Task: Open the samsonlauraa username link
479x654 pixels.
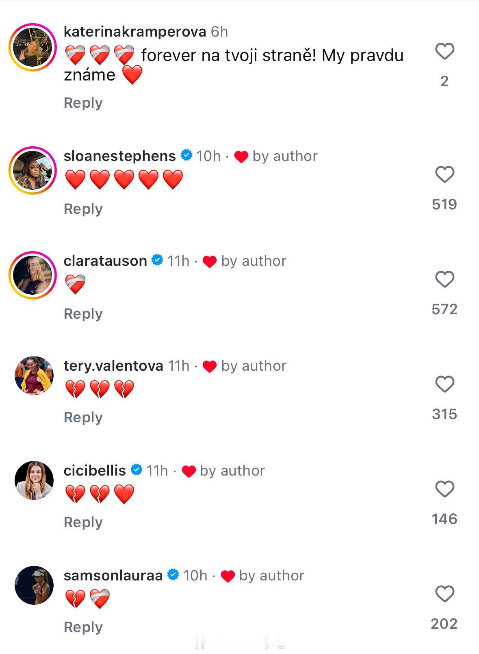Action: (113, 575)
